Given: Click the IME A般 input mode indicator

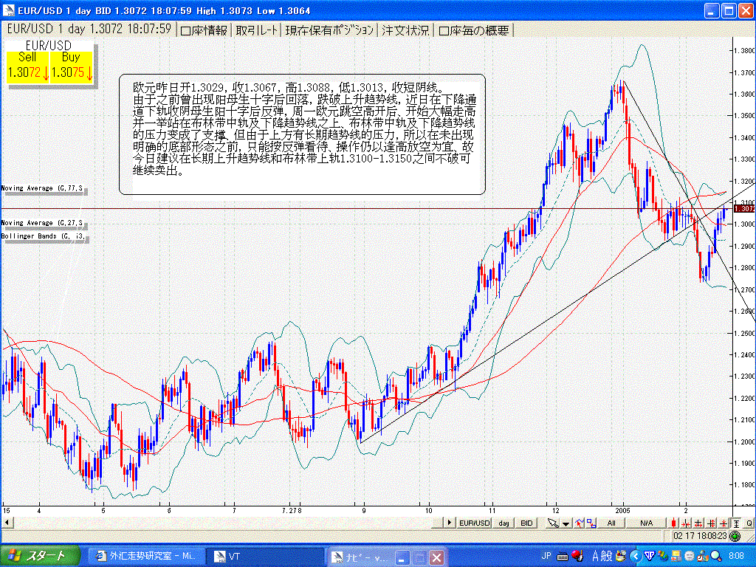Looking at the screenshot, I should [602, 556].
